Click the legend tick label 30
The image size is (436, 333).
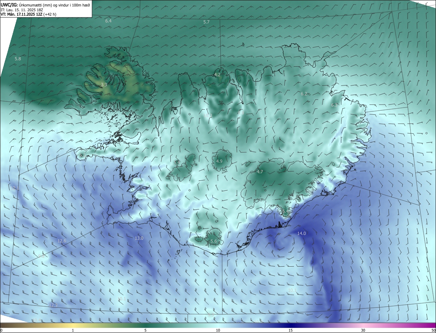(363, 331)
